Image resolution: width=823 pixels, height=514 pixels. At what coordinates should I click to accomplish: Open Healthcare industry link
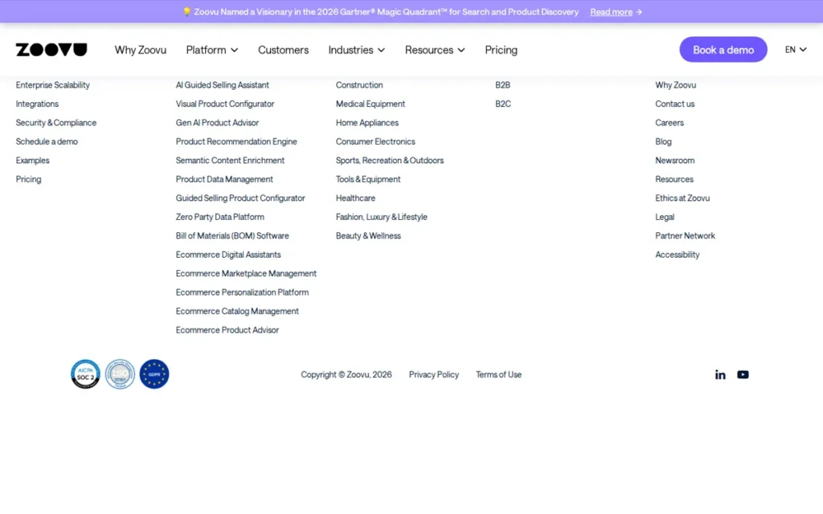(x=355, y=198)
